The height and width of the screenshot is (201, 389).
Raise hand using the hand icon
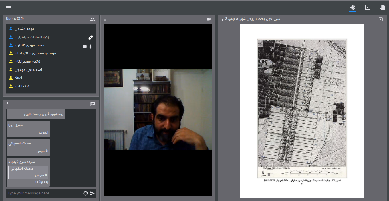click(382, 8)
